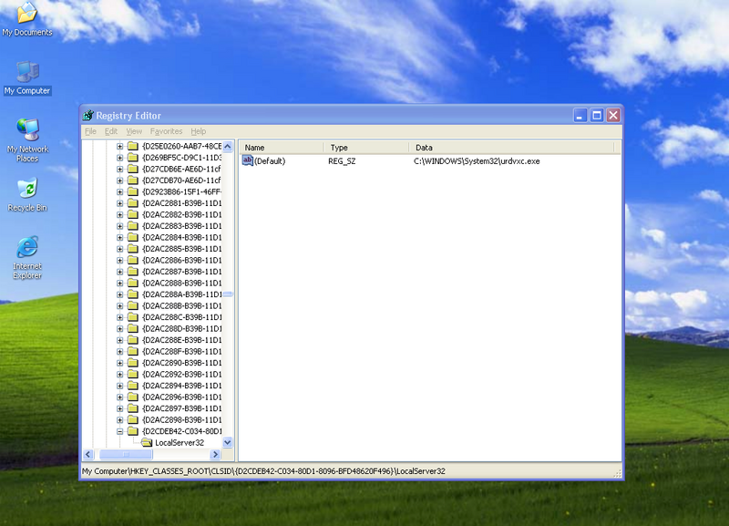Viewport: 729px width, 526px height.
Task: Click the C:\WINDOWS\System32\urdvxc.exe data cell
Action: click(477, 161)
